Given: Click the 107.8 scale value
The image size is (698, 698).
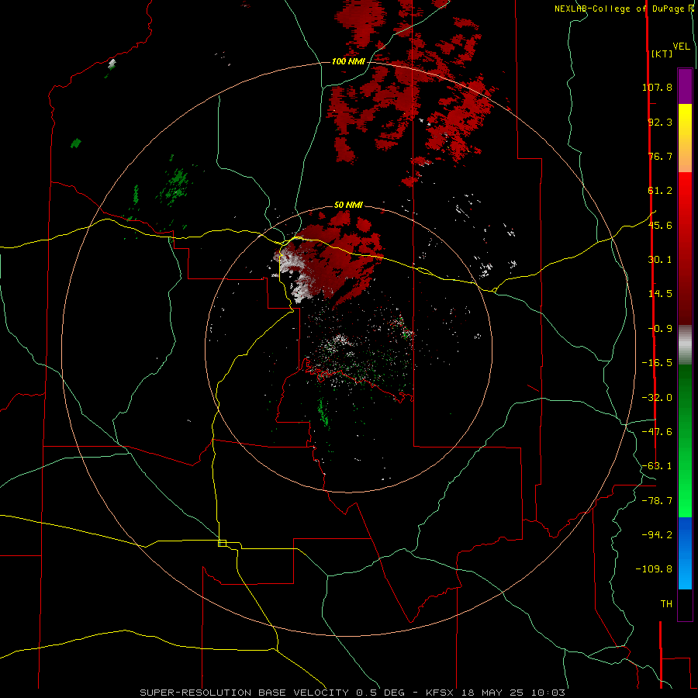Looking at the screenshot, I should point(657,87).
